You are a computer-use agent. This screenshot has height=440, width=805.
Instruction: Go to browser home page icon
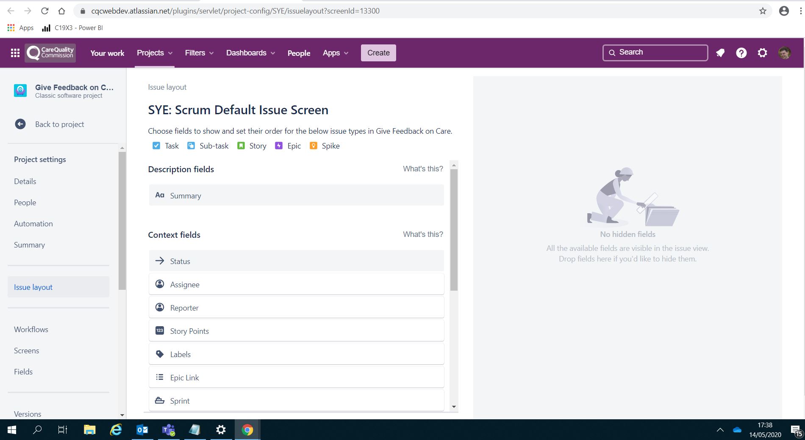click(62, 11)
